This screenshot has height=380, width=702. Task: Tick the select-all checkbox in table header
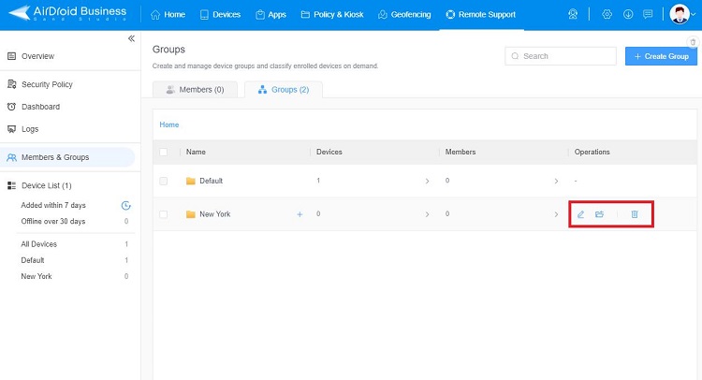click(x=164, y=152)
